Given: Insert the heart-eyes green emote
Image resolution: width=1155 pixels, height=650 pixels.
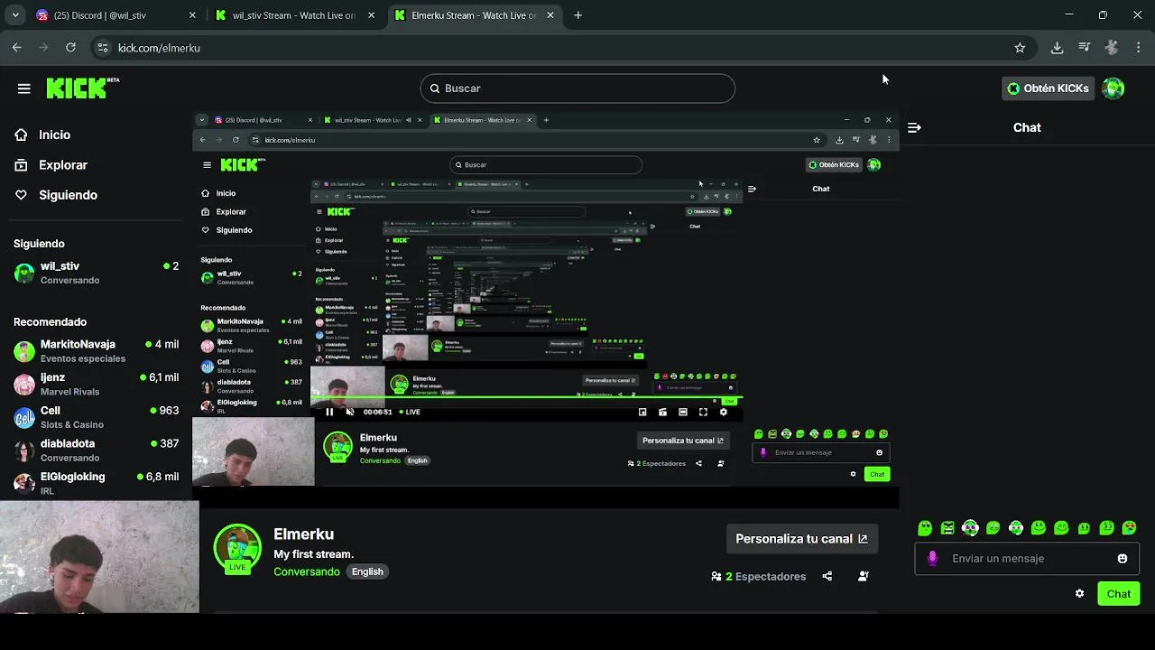Looking at the screenshot, I should point(1129,528).
